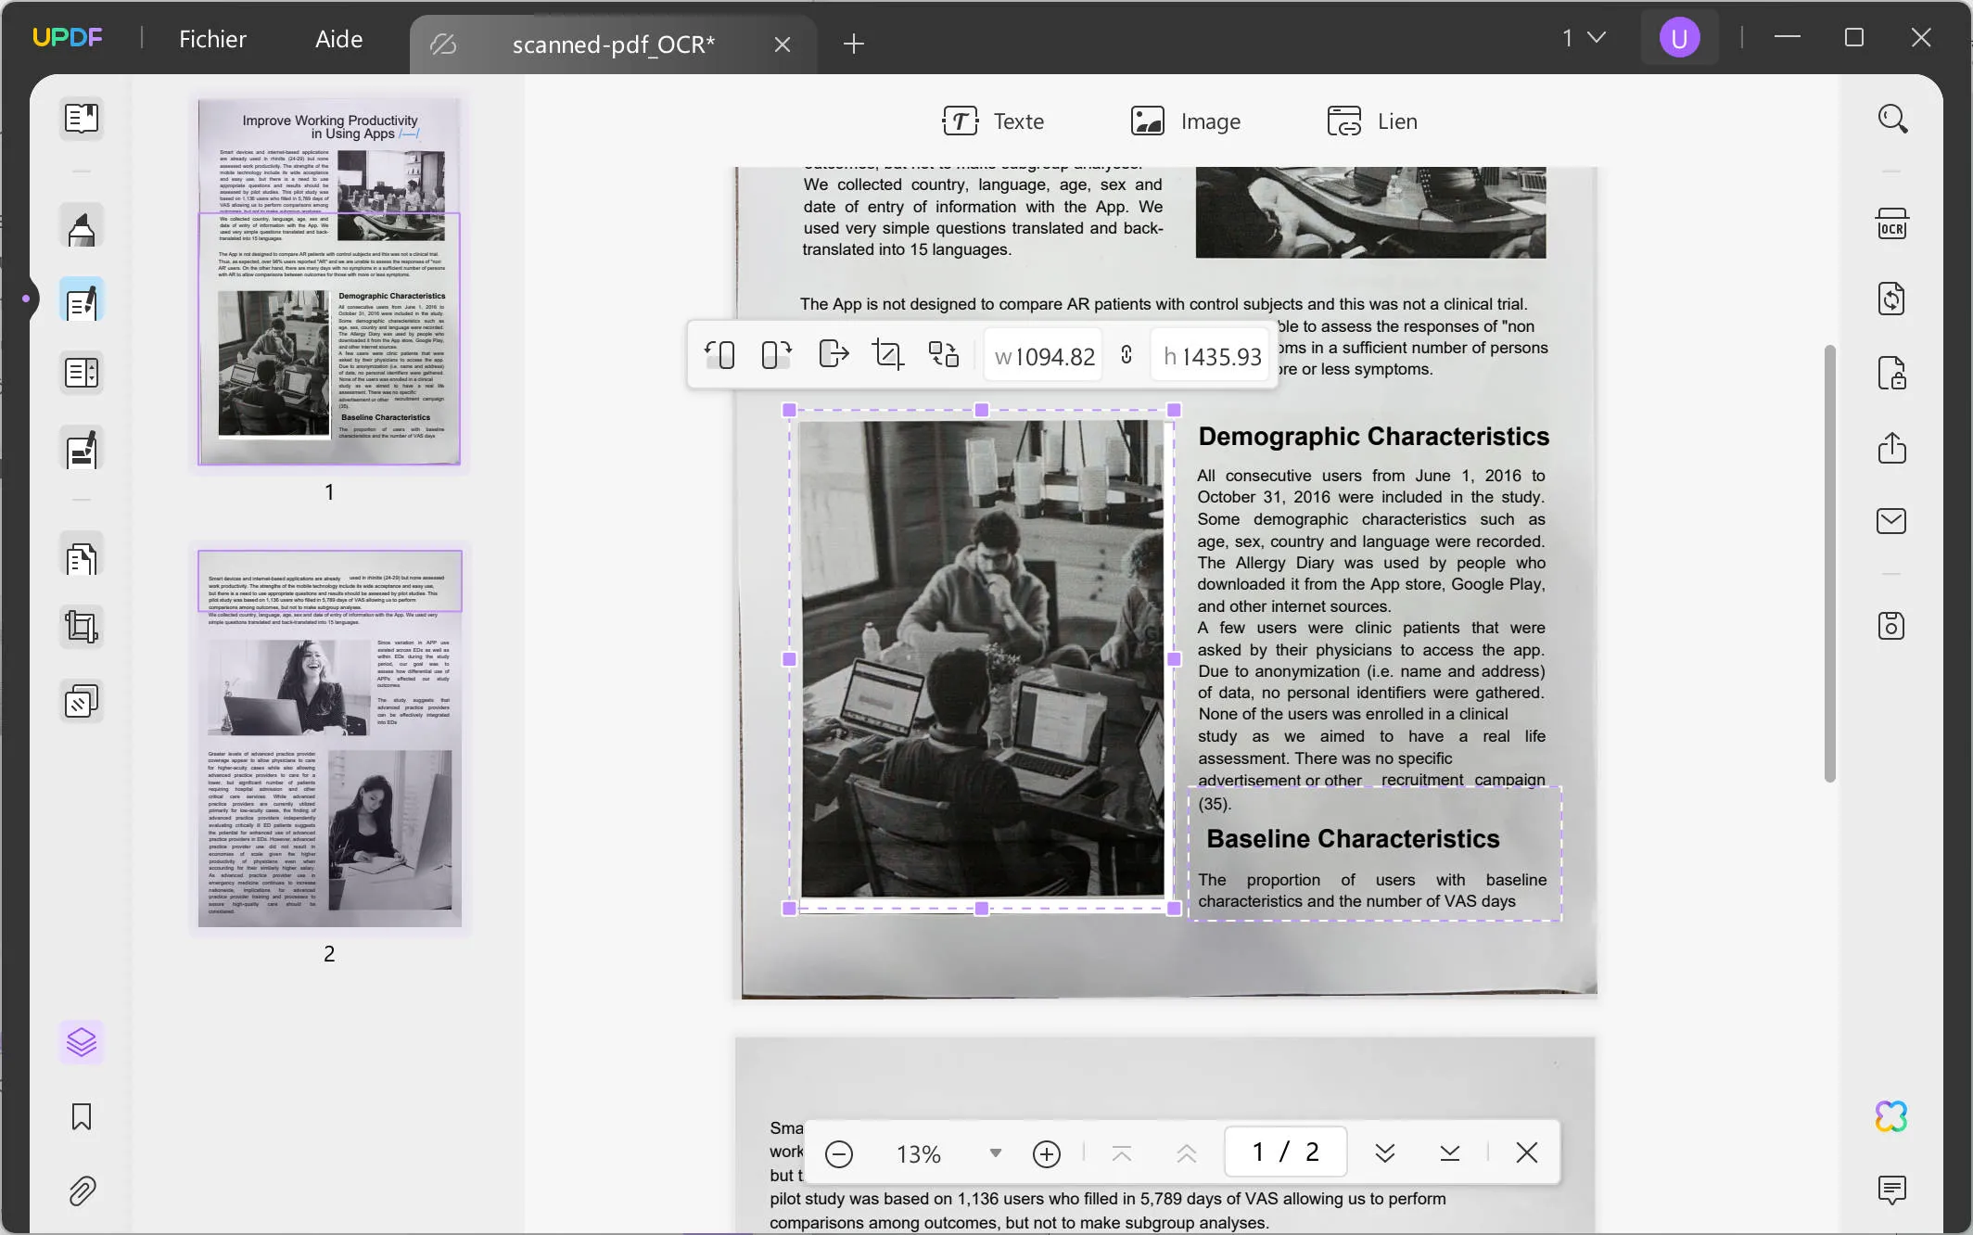Screen dimensions: 1973x1235
Task: Open the Aide menu
Action: point(338,39)
